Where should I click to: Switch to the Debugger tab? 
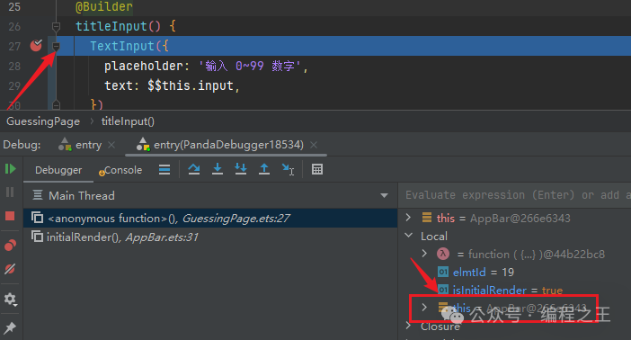click(x=58, y=170)
